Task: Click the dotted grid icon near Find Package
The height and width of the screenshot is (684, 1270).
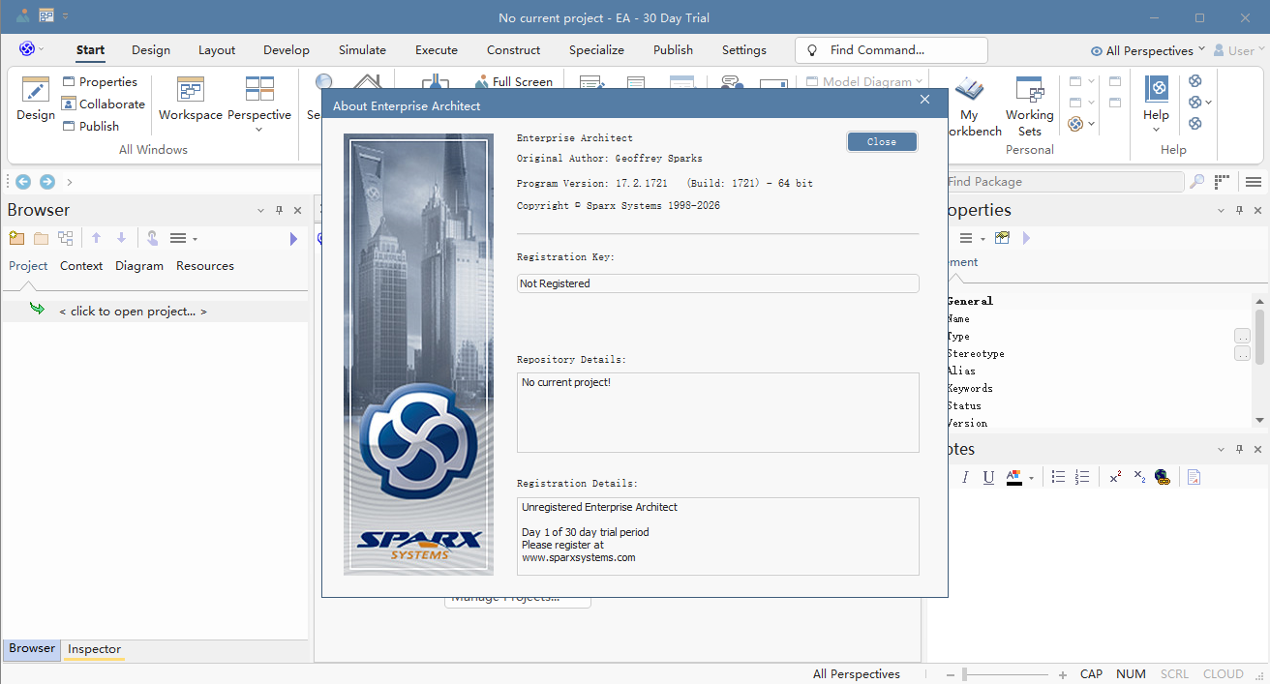Action: [1224, 181]
